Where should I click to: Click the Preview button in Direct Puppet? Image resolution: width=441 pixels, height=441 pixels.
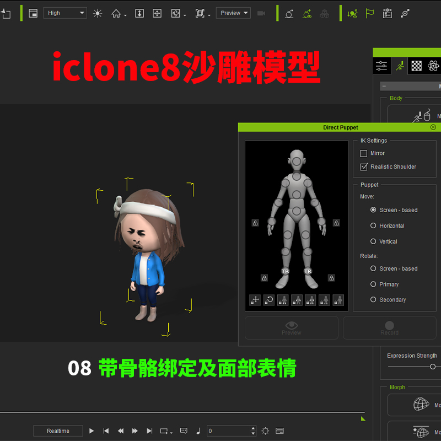[x=291, y=327]
